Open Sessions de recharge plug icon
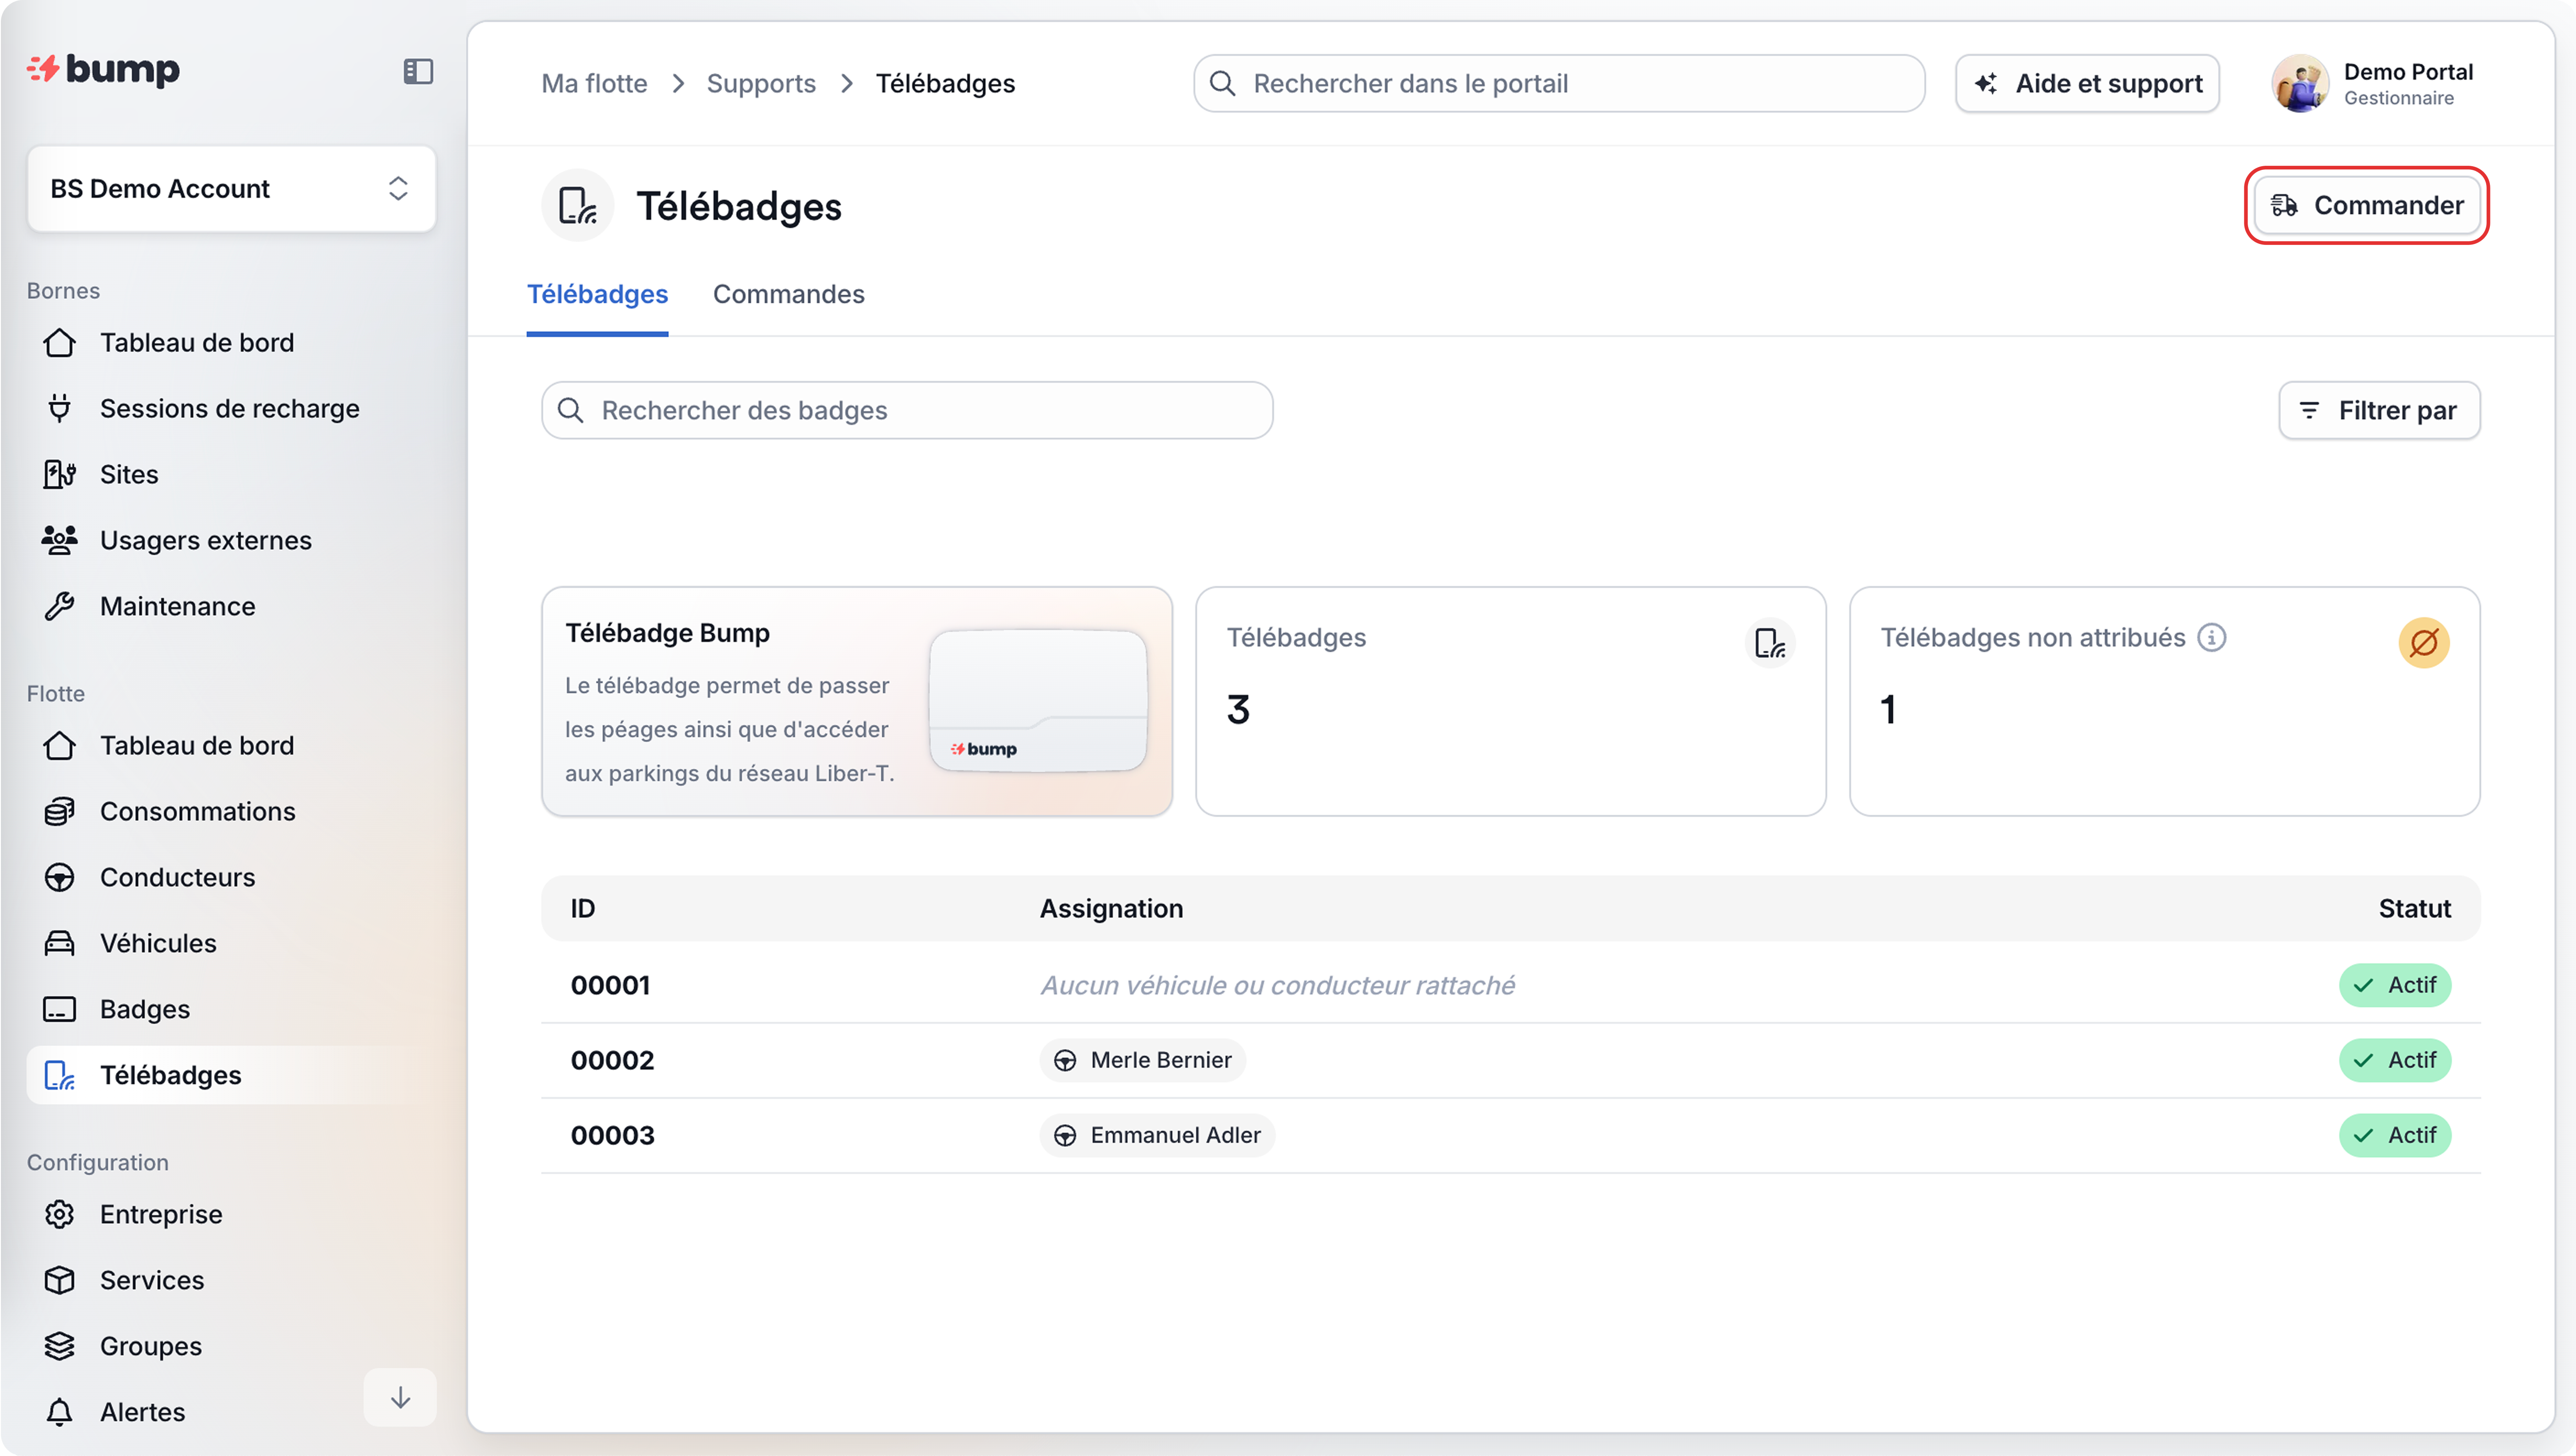The width and height of the screenshot is (2576, 1456). coord(60,409)
